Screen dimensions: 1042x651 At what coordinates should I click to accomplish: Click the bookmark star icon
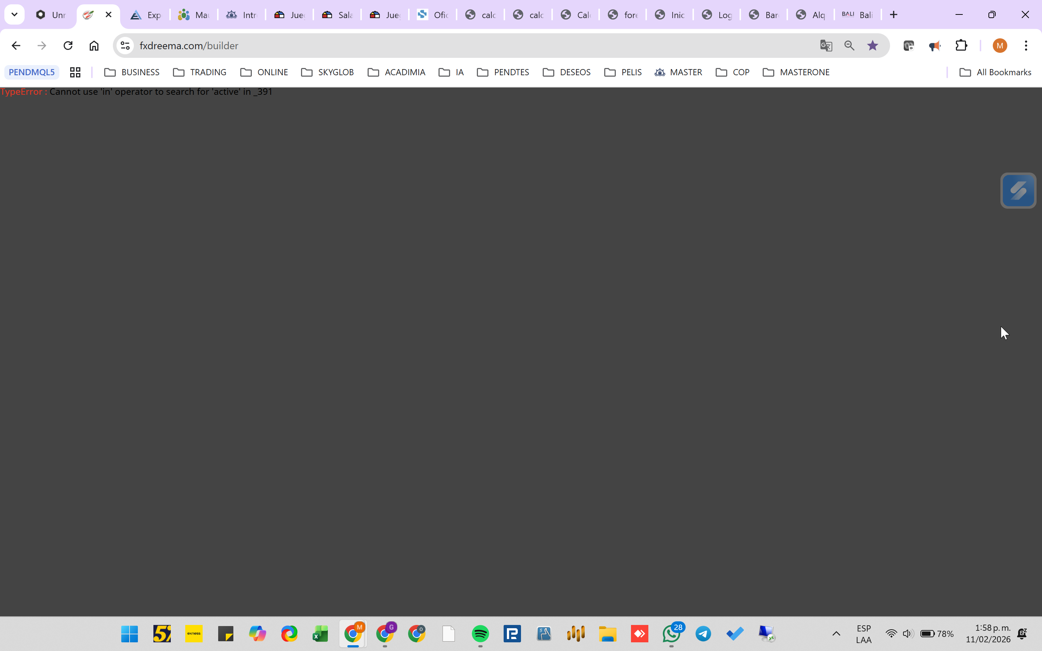coord(873,46)
